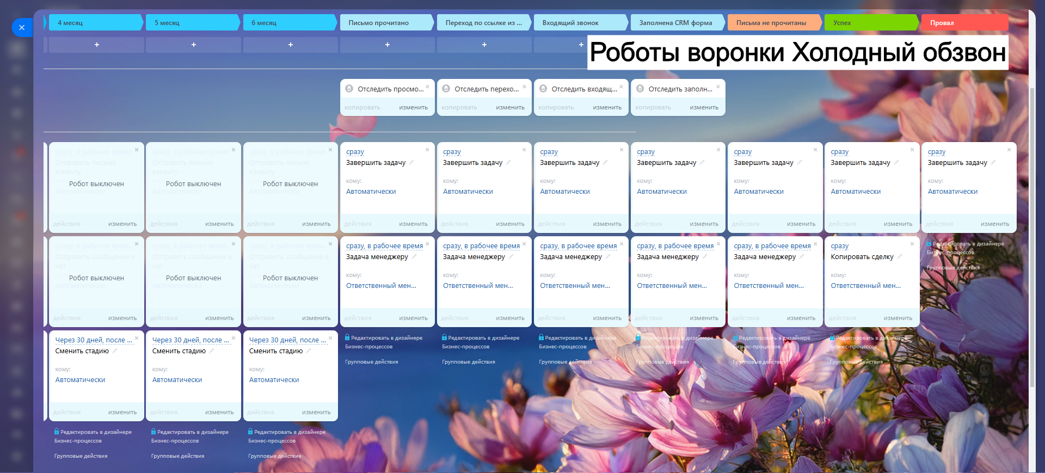Add a trigger with plus under 4 месяц
Image resolution: width=1045 pixels, height=473 pixels.
point(97,45)
